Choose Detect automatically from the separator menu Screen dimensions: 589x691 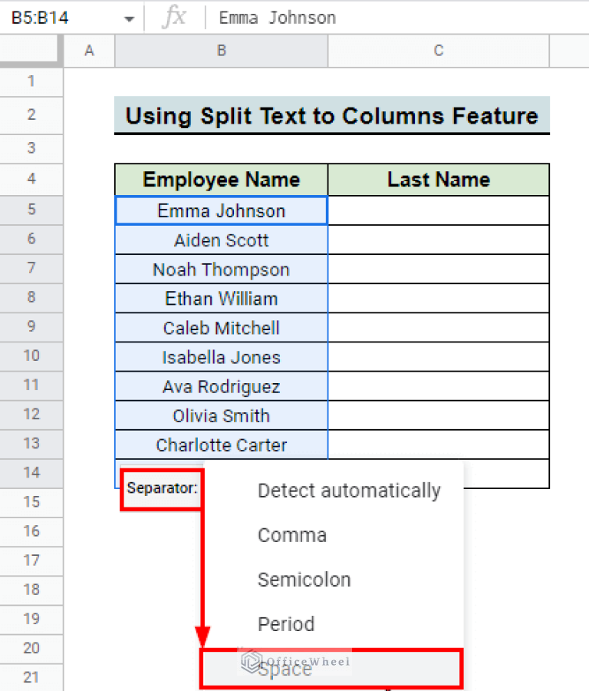(x=348, y=491)
